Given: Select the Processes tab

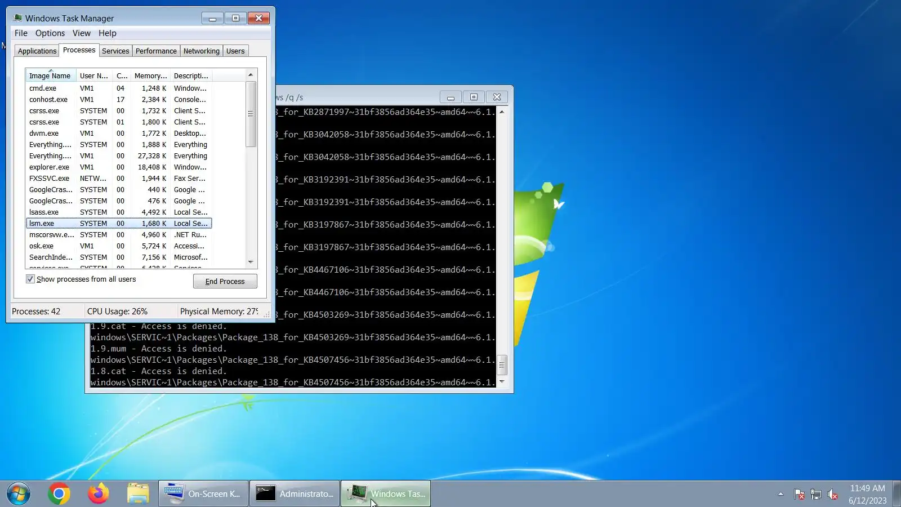Looking at the screenshot, I should click(79, 50).
